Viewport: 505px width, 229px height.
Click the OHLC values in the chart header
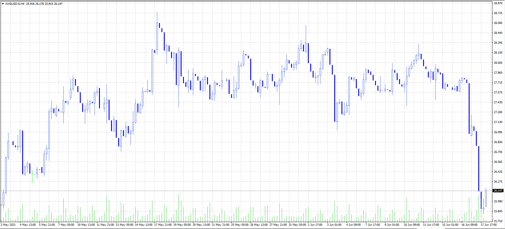tap(44, 4)
